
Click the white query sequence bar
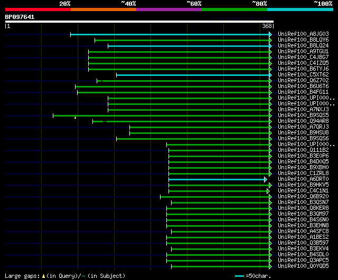pyautogui.click(x=139, y=22)
